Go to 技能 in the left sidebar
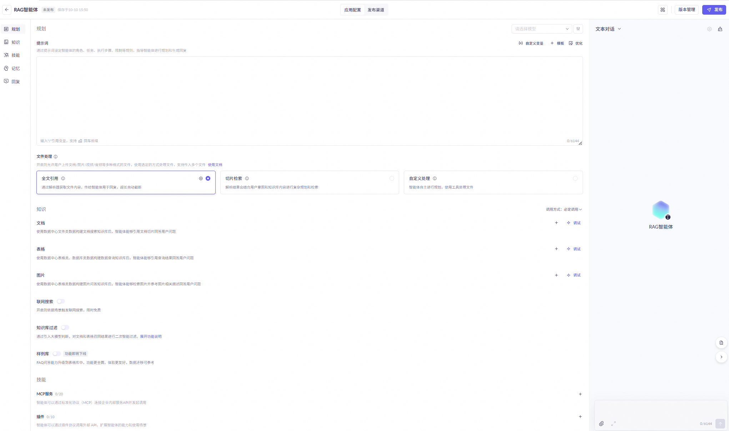The image size is (729, 431). tap(15, 55)
